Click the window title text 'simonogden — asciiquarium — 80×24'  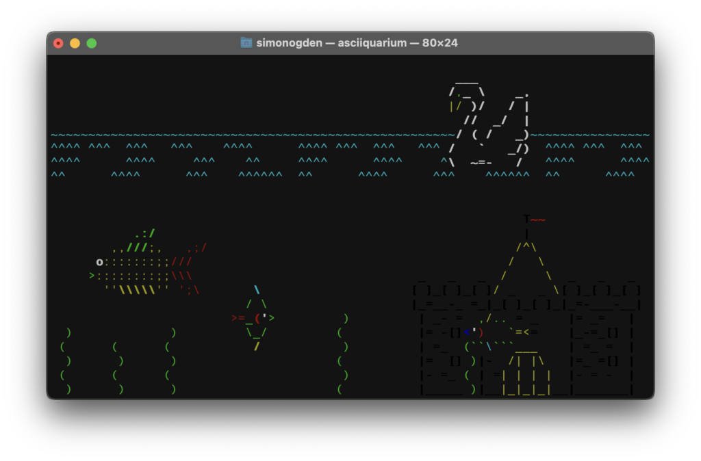pyautogui.click(x=357, y=43)
